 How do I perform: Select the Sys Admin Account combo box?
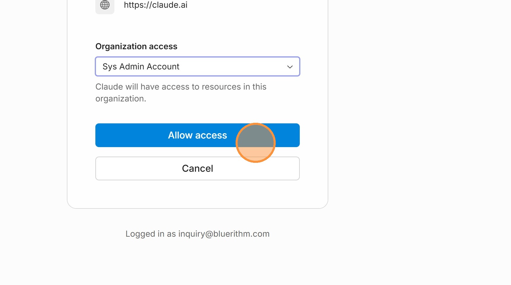pos(198,66)
